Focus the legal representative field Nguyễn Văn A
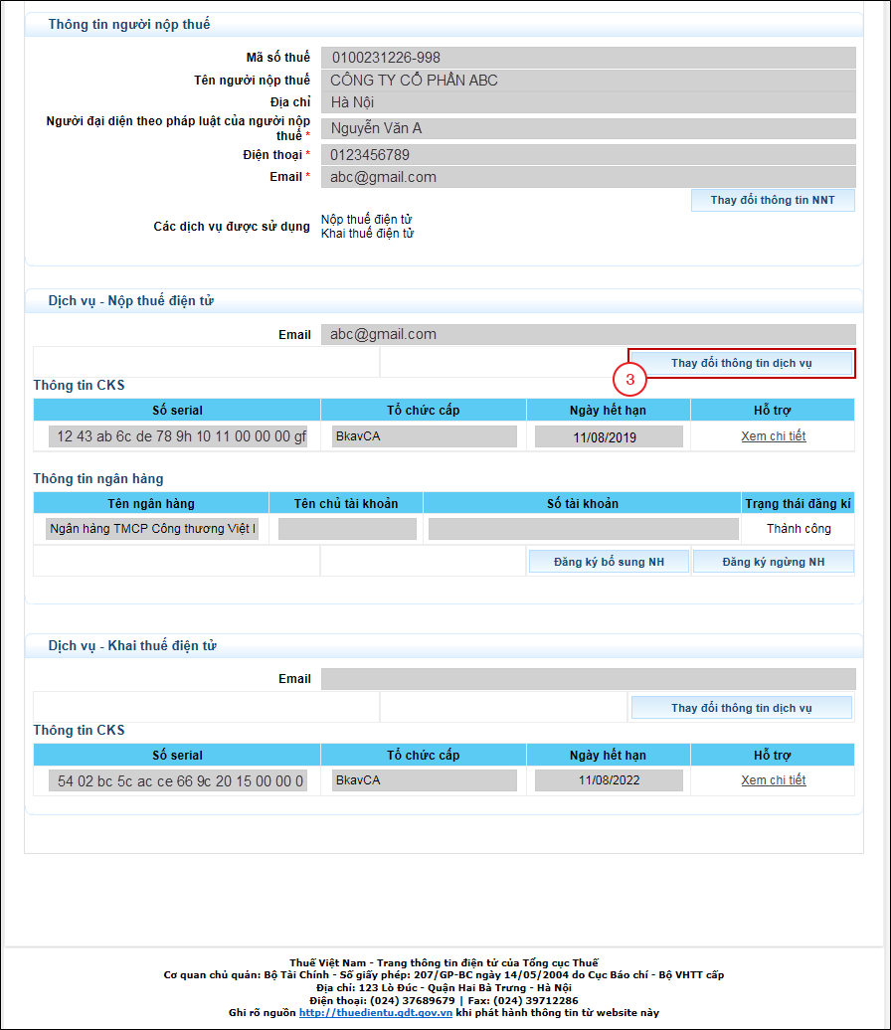This screenshot has width=891, height=1030. [x=588, y=128]
